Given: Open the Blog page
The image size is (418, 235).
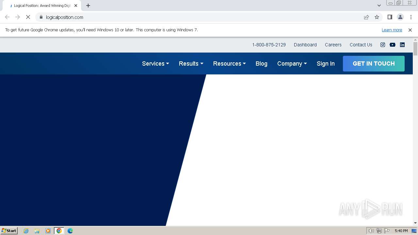Looking at the screenshot, I should pos(262,64).
